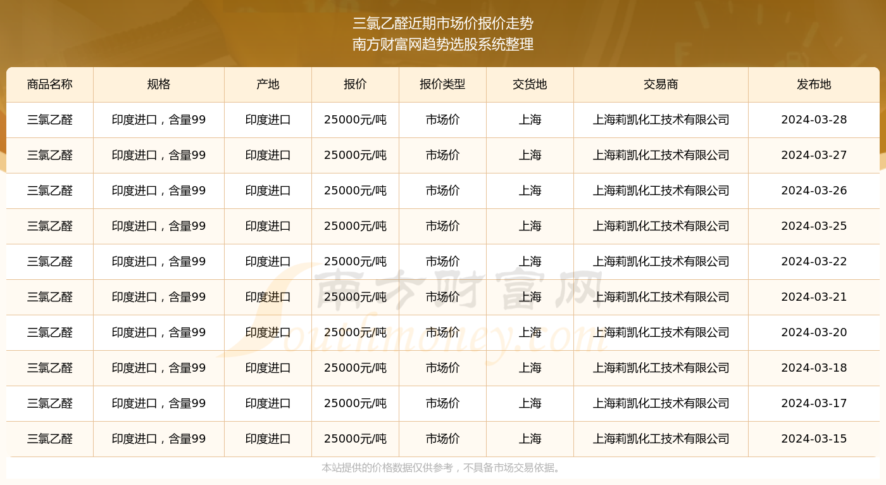Select the date cell 2024-03-20
The image size is (886, 485).
tap(814, 332)
